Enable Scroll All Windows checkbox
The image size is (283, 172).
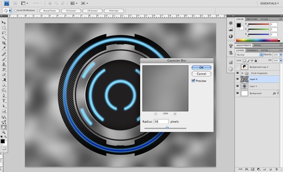16,10
